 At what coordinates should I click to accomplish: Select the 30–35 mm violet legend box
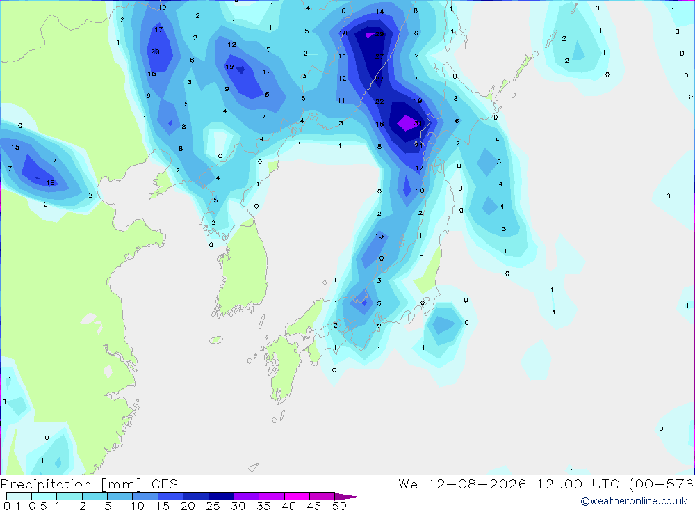click(x=247, y=496)
